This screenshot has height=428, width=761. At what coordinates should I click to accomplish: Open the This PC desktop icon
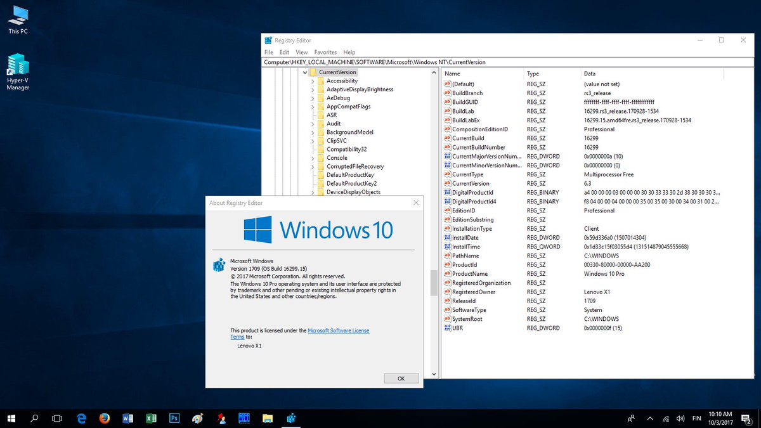click(18, 19)
